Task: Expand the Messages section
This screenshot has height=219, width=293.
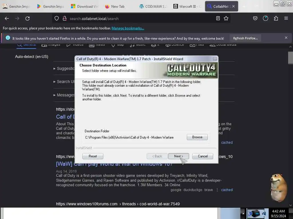Action: point(64,95)
